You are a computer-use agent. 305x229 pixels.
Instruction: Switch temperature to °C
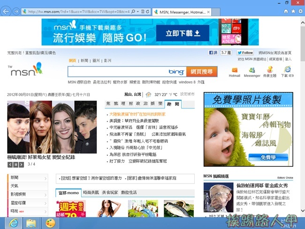click(175, 95)
